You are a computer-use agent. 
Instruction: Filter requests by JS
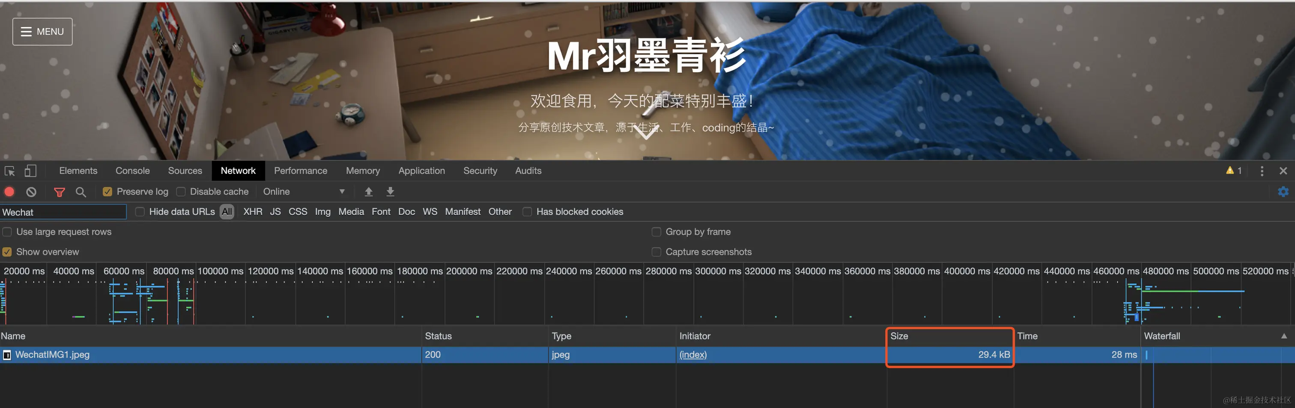pyautogui.click(x=275, y=212)
